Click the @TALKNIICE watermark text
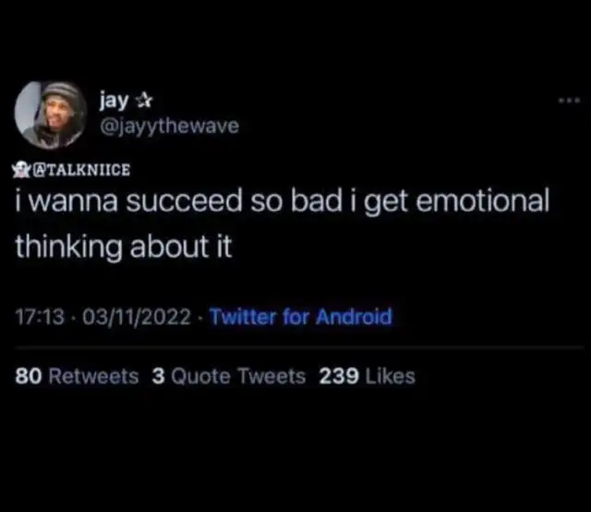The width and height of the screenshot is (591, 512). [x=81, y=170]
